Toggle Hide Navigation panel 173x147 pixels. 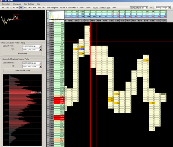(x=53, y=8)
